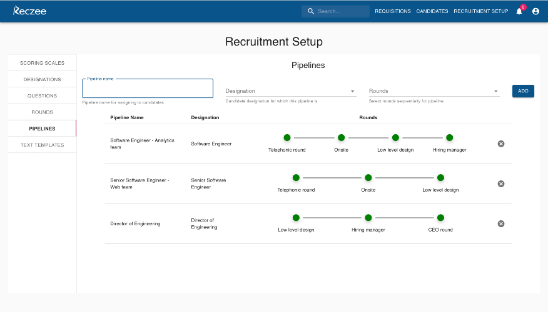Screen dimensions: 548x312
Task: Open the user account profile icon
Action: [535, 11]
